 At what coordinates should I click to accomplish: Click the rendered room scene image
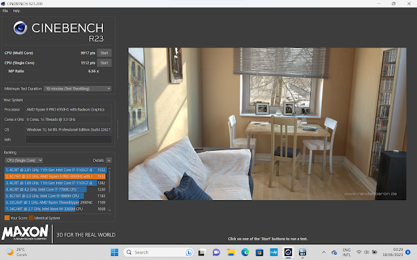267,124
